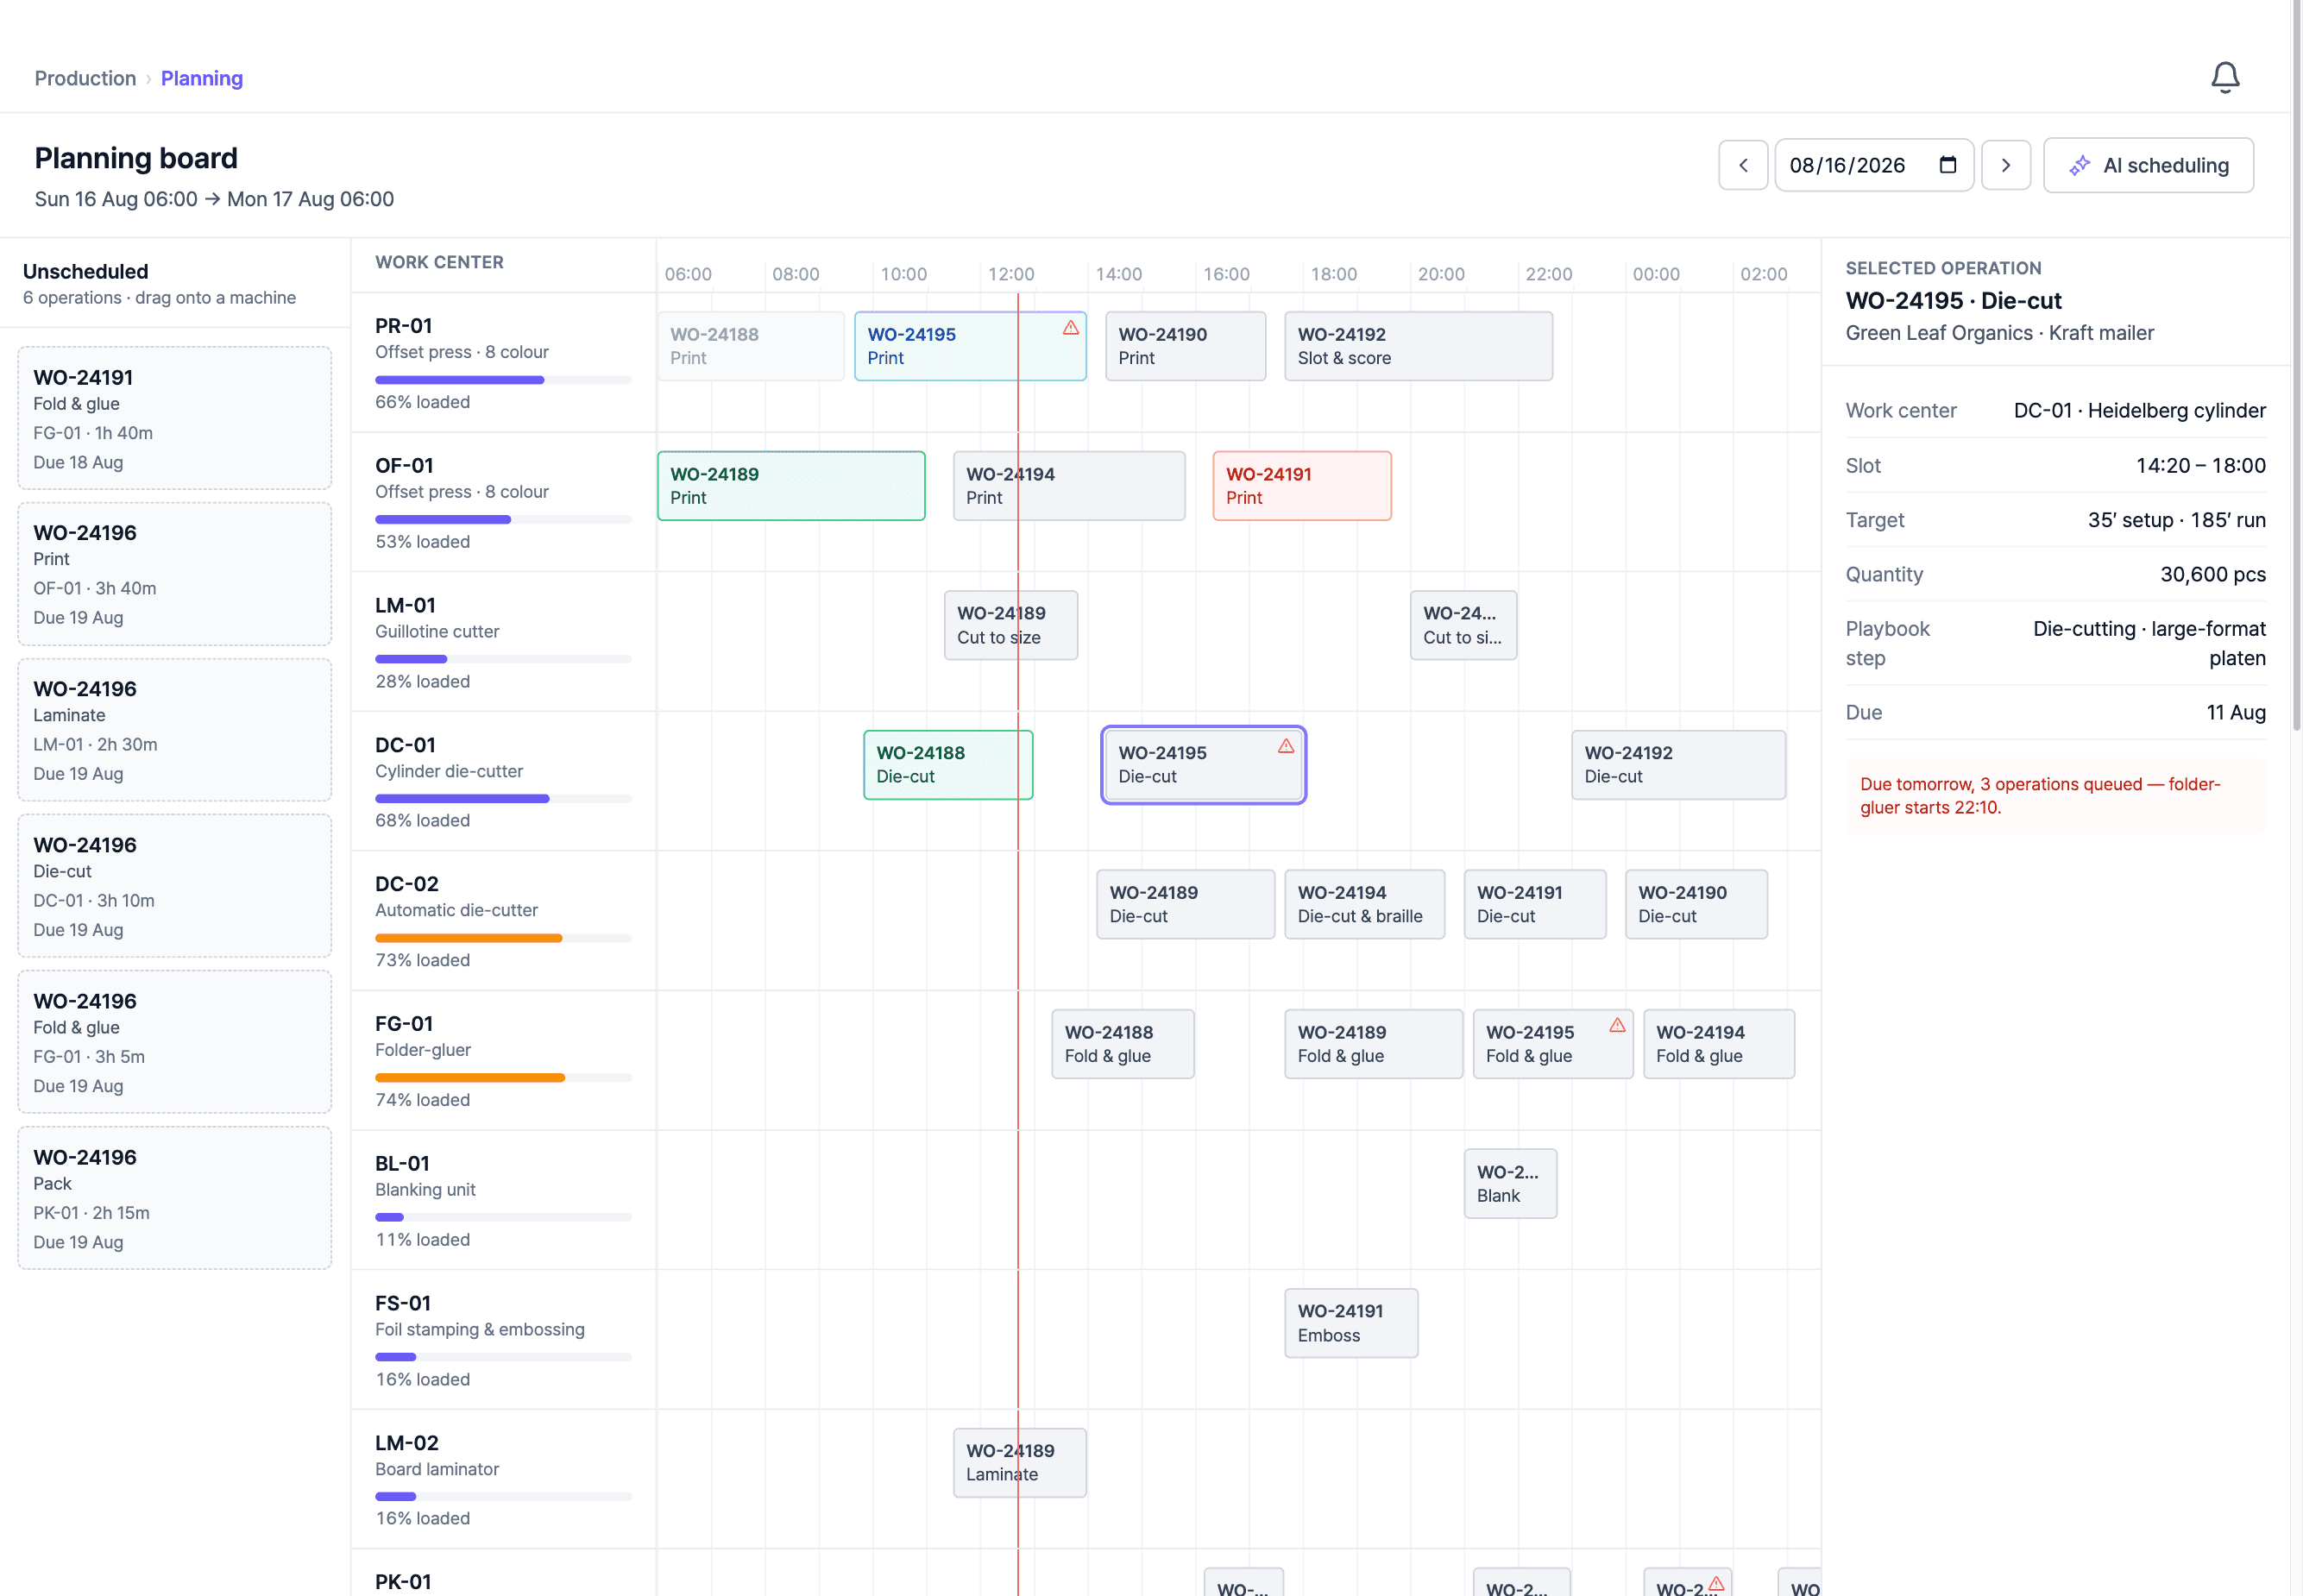Screen dimensions: 2303x1596
Task: Click the BL-01 work center name
Action: click(402, 1164)
